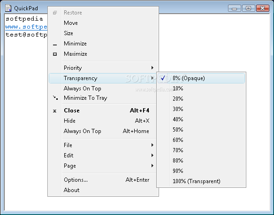This screenshot has width=274, height=215.
Task: Click the QuickPad notepad title bar icon
Action: pyautogui.click(x=8, y=8)
